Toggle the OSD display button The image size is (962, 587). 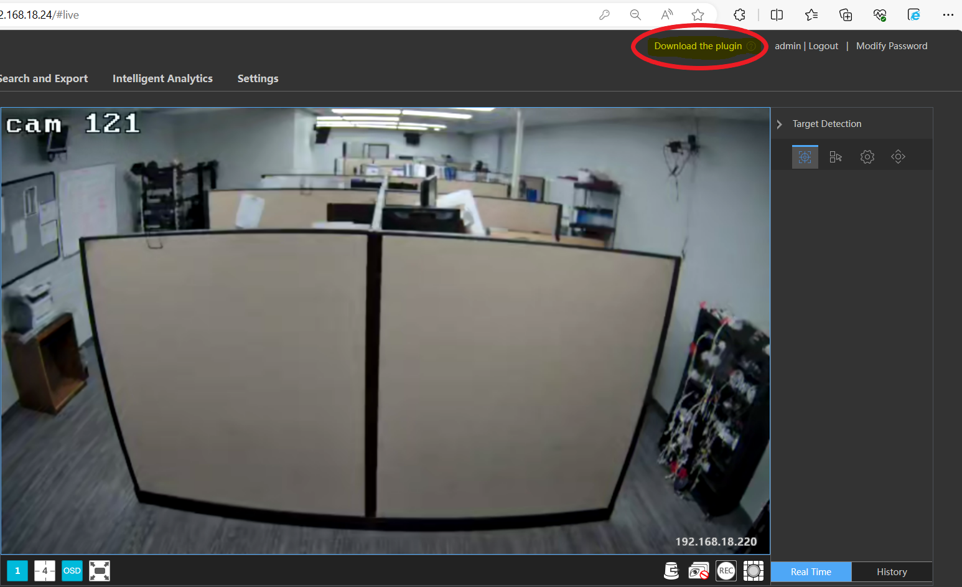click(72, 570)
